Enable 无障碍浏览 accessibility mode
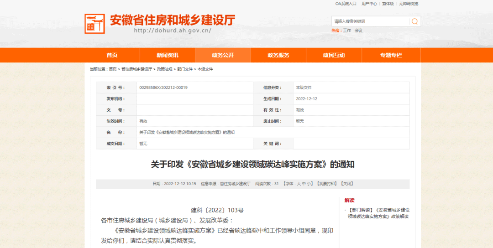 pyautogui.click(x=409, y=4)
